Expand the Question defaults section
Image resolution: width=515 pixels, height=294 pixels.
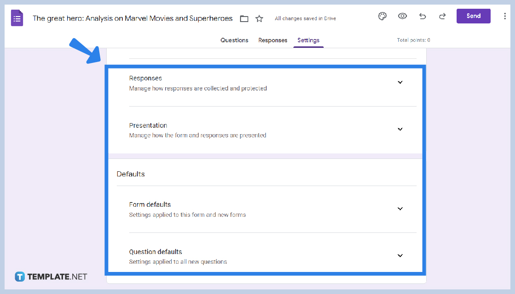[x=400, y=255]
